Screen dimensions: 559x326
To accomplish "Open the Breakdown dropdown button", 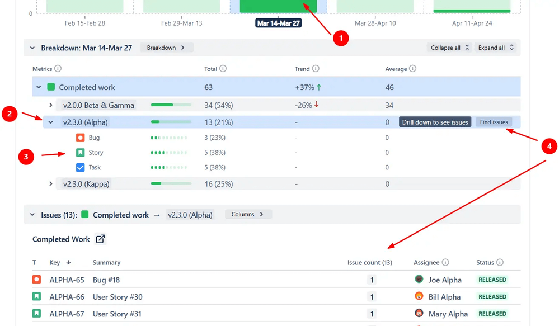I will point(167,48).
